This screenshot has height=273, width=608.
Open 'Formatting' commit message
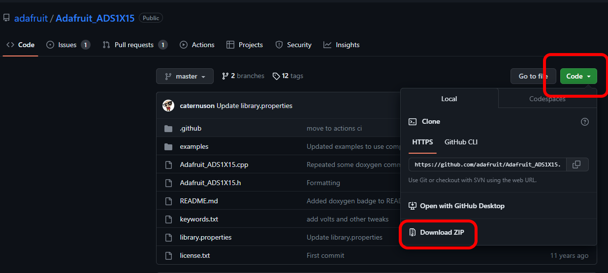click(323, 183)
